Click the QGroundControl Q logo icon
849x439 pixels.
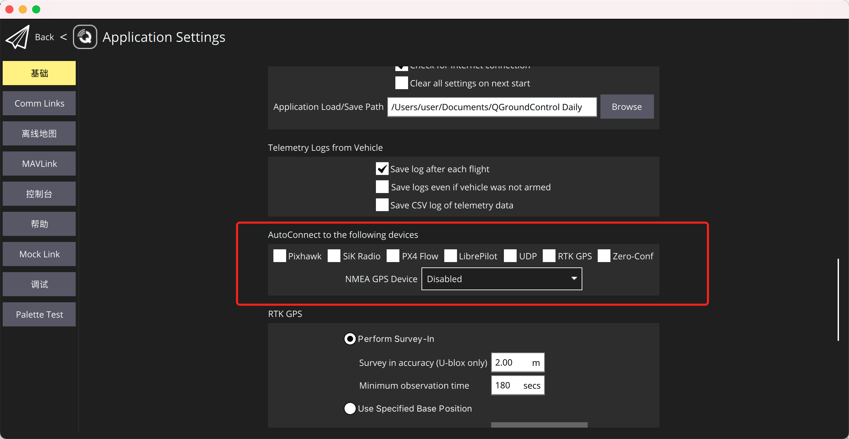[x=85, y=37]
